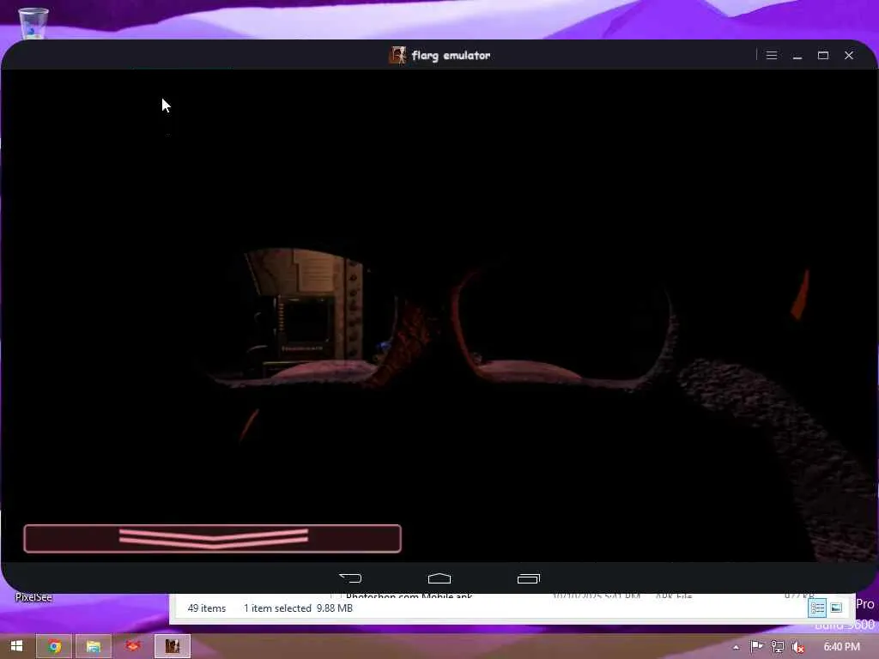Select the flarg emulator taskbar button
Screen dimensions: 879x659
click(x=172, y=646)
